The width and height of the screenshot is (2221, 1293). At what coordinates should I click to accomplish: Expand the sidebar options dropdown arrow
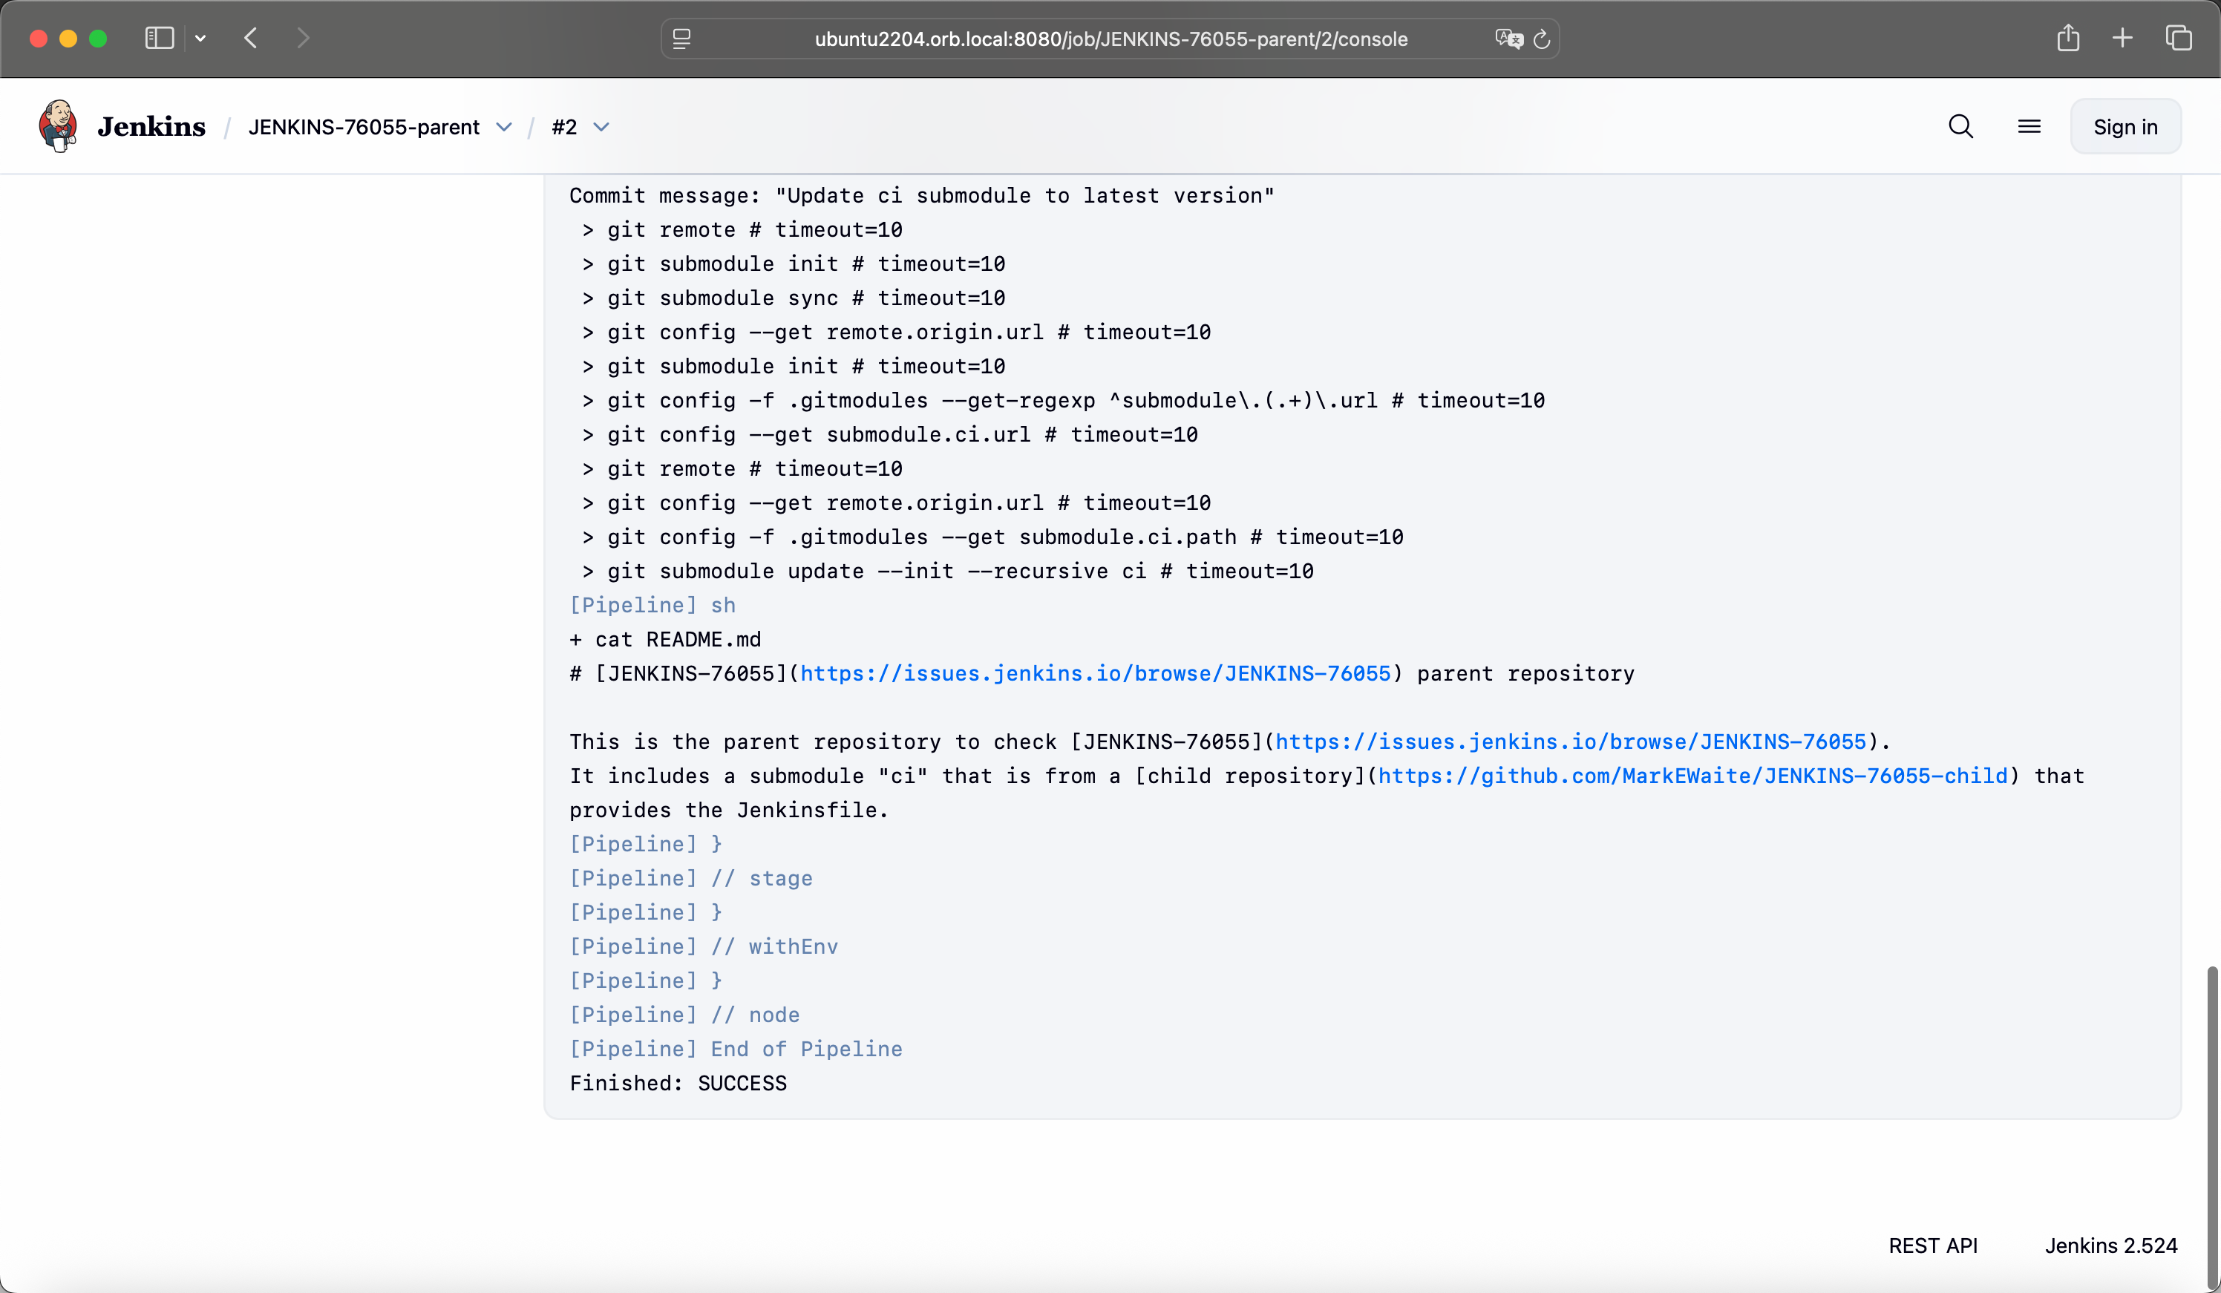(201, 38)
